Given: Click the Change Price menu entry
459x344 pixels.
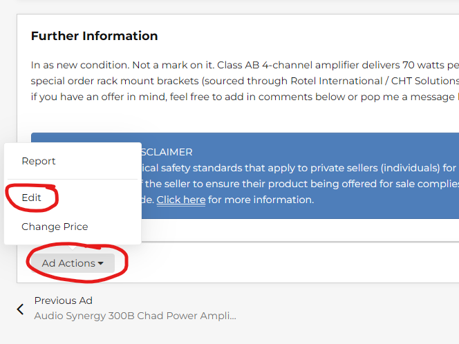Looking at the screenshot, I should click(55, 227).
